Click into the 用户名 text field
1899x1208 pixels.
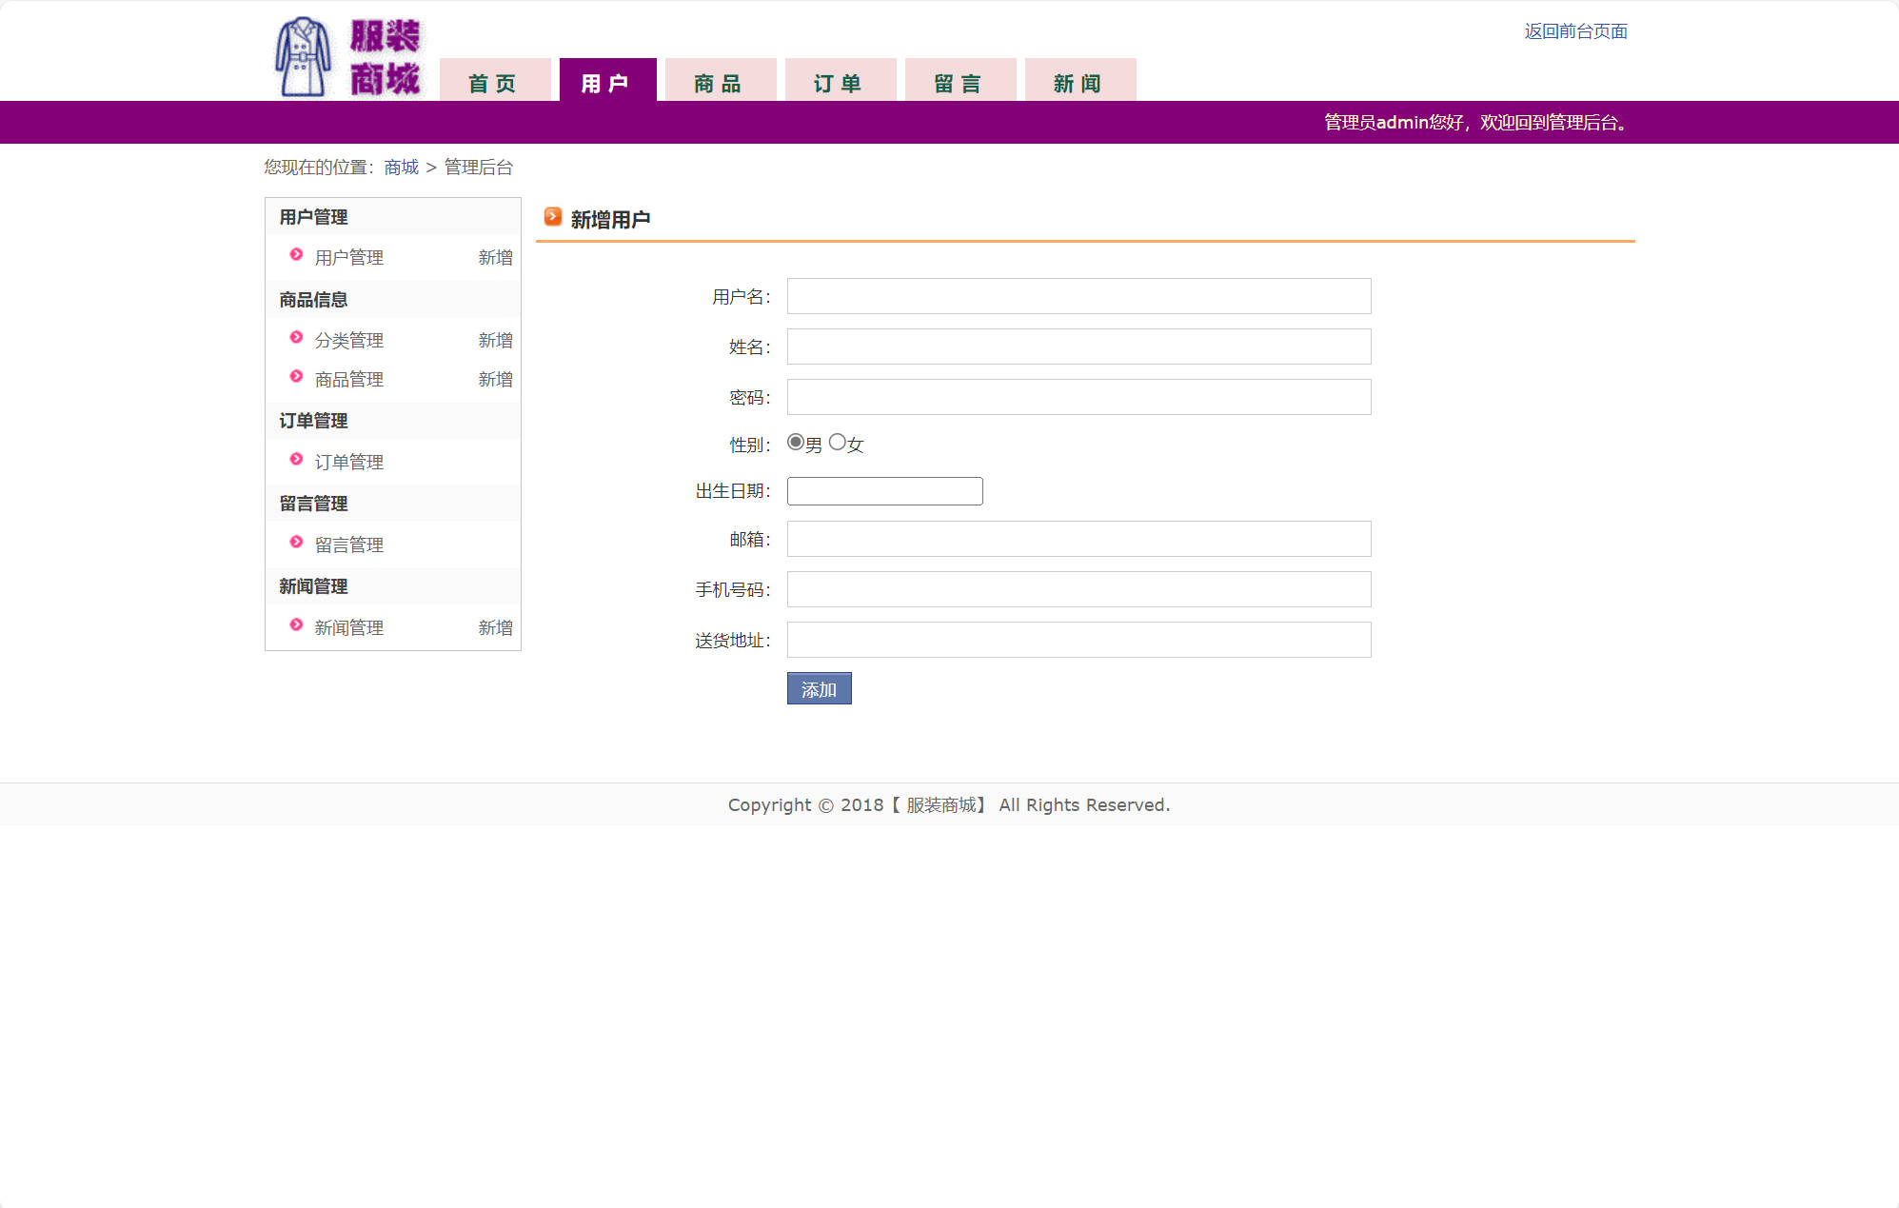1078,296
